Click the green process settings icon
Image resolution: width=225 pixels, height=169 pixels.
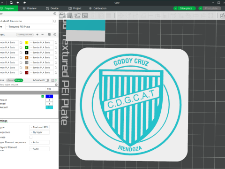coord(56,80)
